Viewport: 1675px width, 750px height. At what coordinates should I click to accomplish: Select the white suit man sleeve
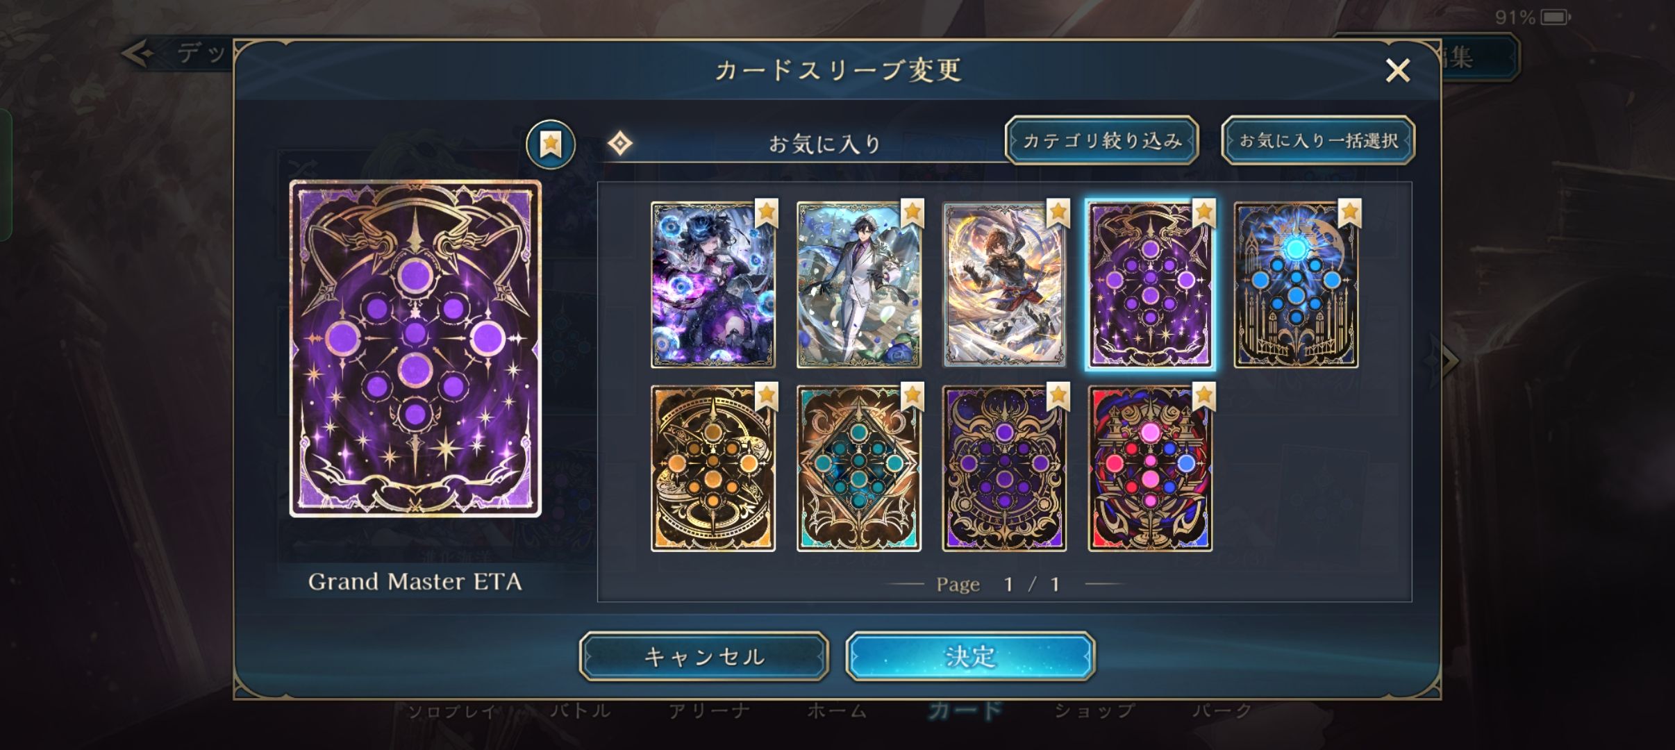click(859, 285)
